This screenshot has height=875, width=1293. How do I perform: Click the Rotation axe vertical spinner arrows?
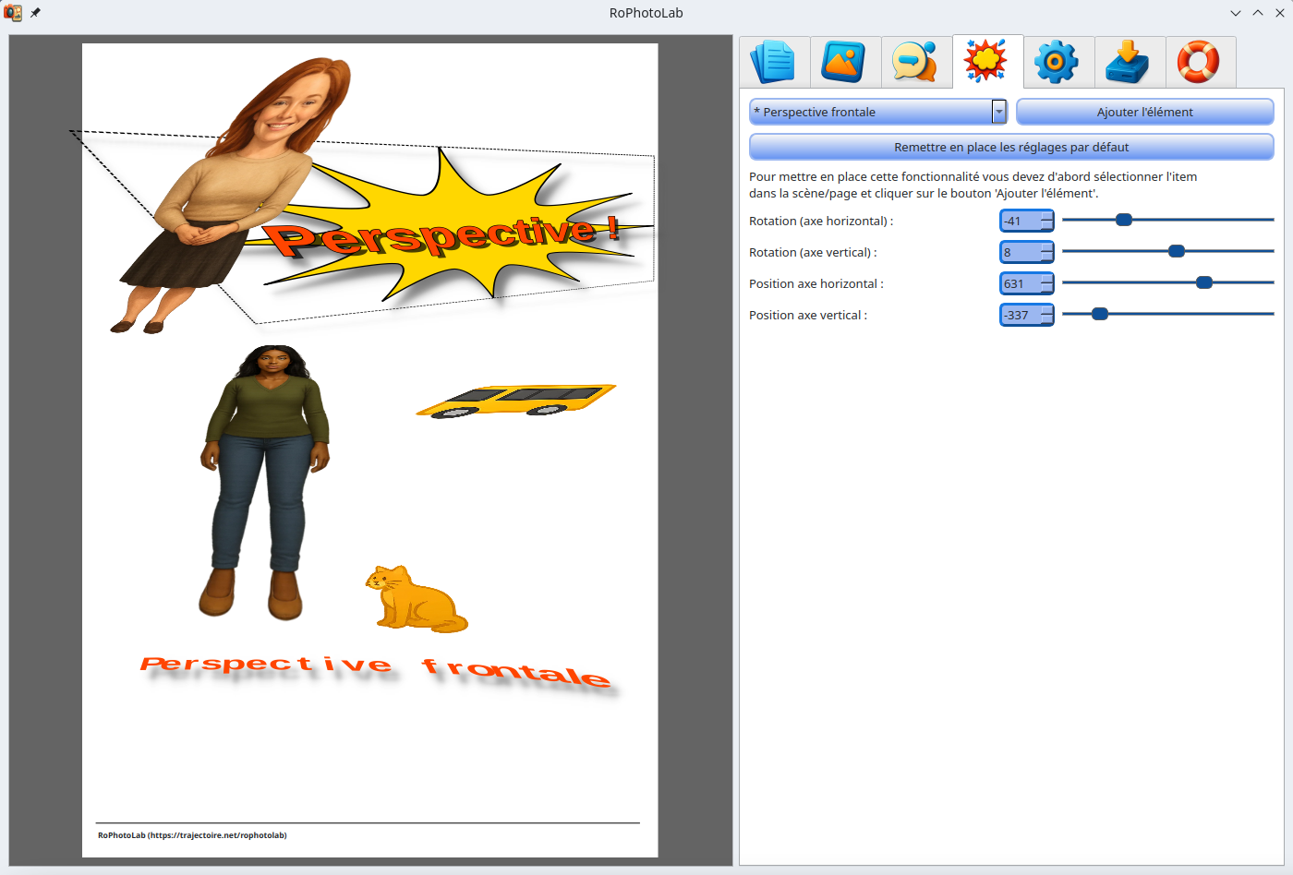(1047, 252)
